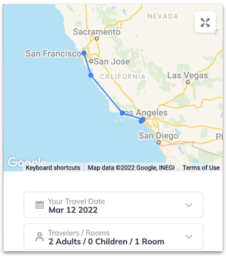Open the Terms of Use link
The image size is (226, 258).
tap(201, 168)
